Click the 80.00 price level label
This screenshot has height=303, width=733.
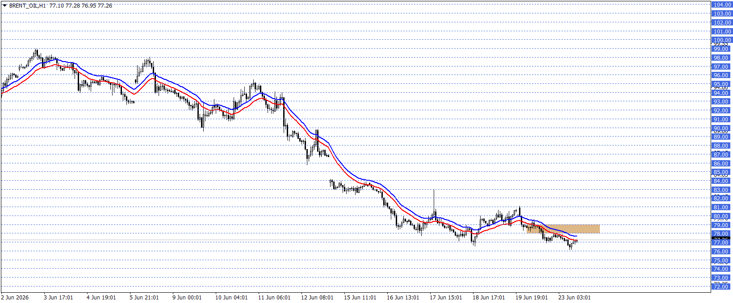[x=722, y=216]
